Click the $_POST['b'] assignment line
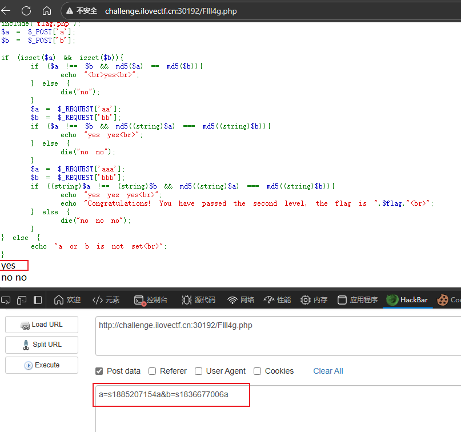The image size is (461, 432). coord(38,41)
